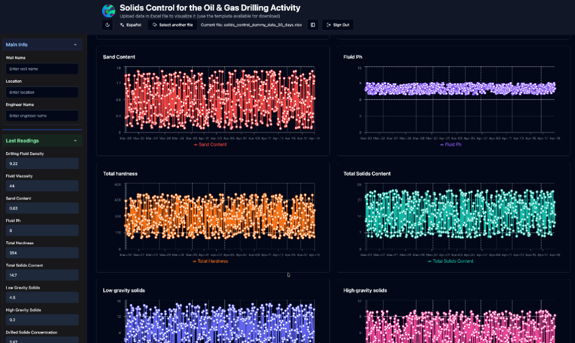Click Drilling Fluid Density value 9.22
Screen dimensions: 575x343
(x=42, y=163)
